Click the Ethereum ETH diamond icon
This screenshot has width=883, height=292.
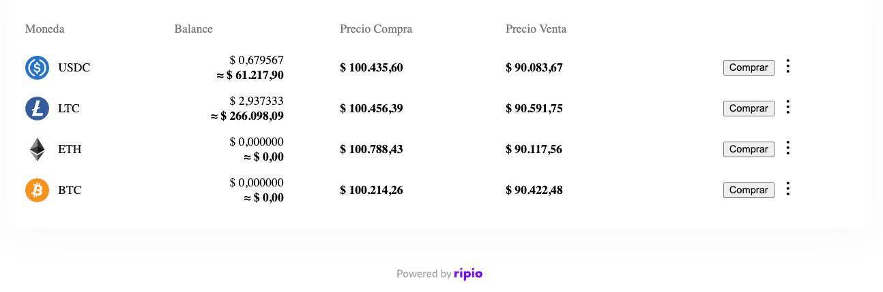[37, 150]
